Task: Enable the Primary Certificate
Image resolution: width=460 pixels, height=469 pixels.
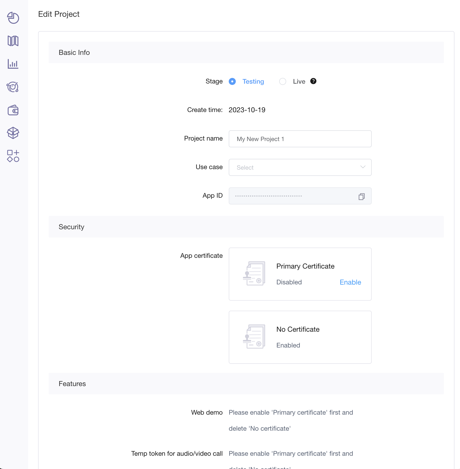Action: (350, 282)
